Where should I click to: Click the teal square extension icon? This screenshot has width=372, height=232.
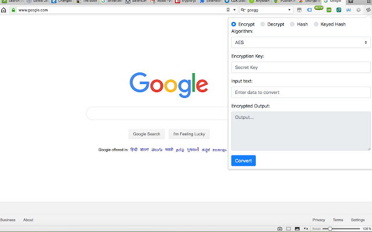pos(339,10)
